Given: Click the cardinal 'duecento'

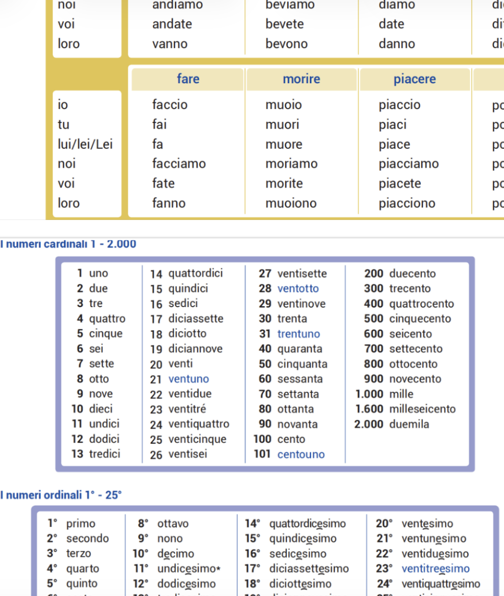Looking at the screenshot, I should (x=412, y=274).
